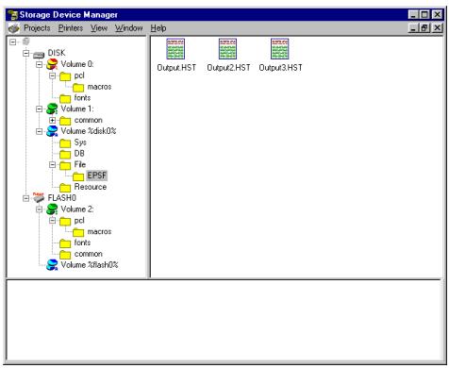Collapse the Volume 2: node
Viewport: 449px width, 368px height.
(x=39, y=209)
